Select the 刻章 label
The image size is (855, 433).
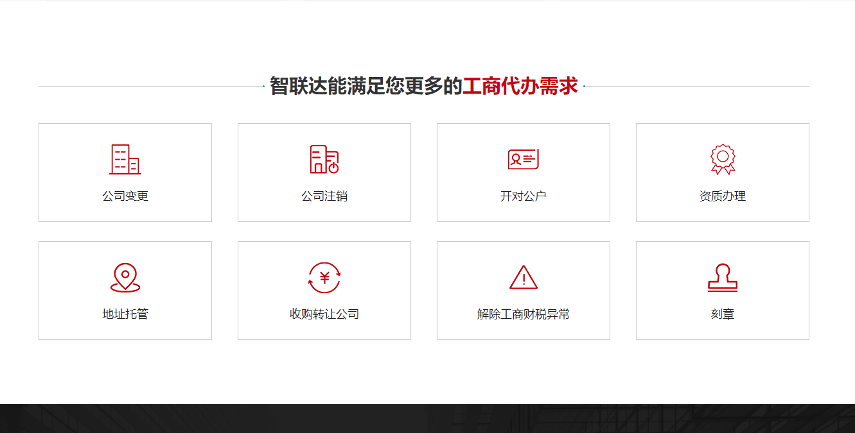[723, 314]
